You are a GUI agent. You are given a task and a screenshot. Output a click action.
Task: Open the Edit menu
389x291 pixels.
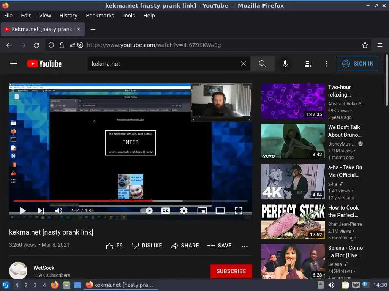point(26,16)
